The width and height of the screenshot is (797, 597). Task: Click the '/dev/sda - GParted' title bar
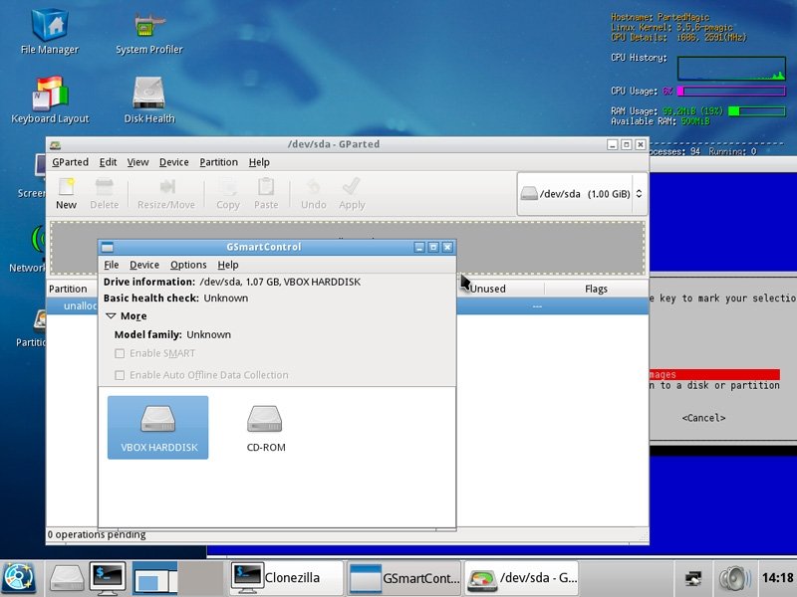[334, 144]
